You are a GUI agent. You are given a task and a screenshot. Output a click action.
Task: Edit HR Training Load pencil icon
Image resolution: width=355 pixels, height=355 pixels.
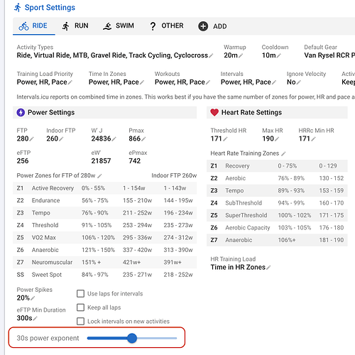click(268, 268)
